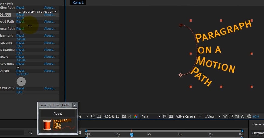Toggle the transparency grid checkerboard icon

click(x=171, y=116)
